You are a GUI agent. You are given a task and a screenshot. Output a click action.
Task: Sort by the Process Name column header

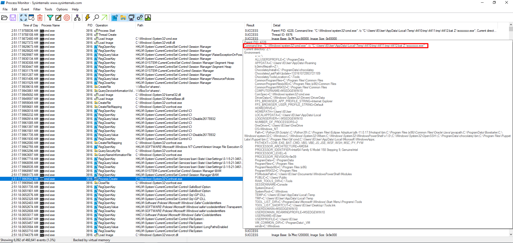click(56, 25)
